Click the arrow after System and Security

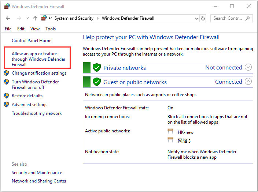(97, 18)
